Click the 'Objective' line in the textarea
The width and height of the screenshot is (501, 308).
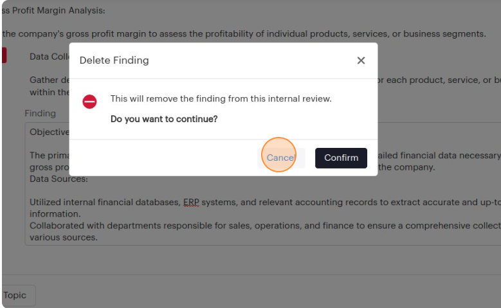tap(49, 132)
